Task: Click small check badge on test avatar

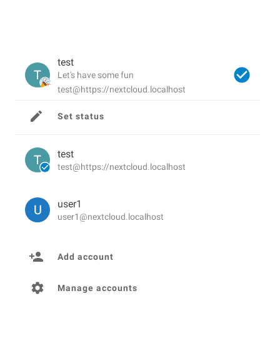Action: pyautogui.click(x=45, y=167)
